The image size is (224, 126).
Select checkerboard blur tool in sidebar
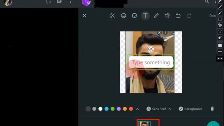coord(220,45)
